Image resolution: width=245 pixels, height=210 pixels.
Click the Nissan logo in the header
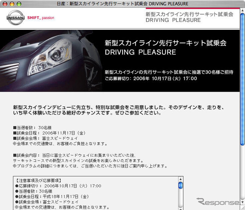point(15,18)
